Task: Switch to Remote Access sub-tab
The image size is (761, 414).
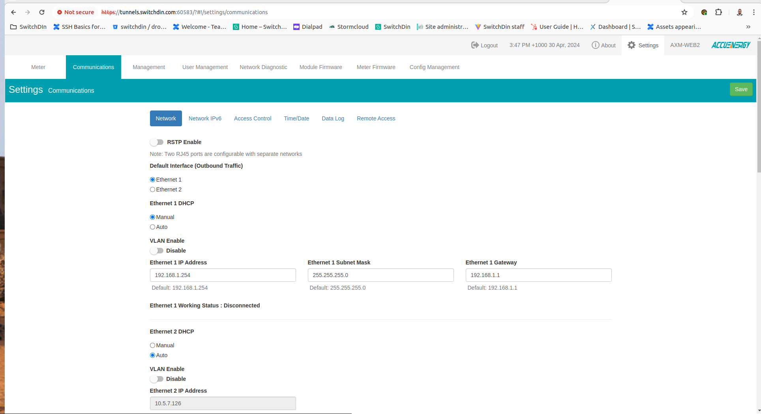Action: (376, 118)
